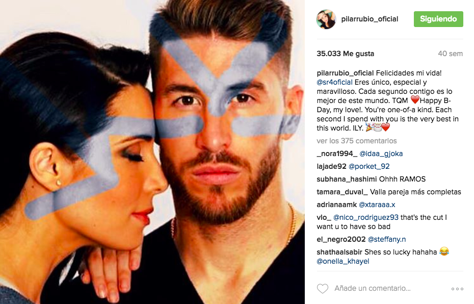Open the @sr4oficial mention in caption
The image size is (474, 304).
tap(334, 82)
